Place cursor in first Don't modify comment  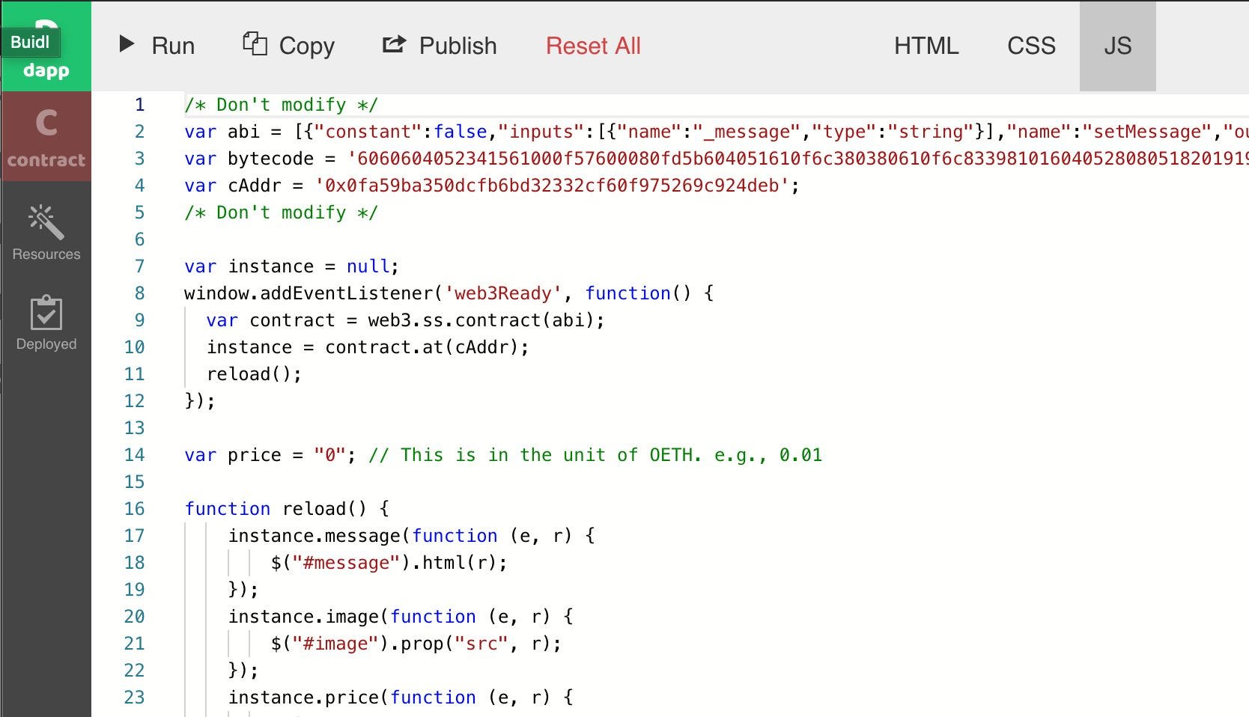281,105
